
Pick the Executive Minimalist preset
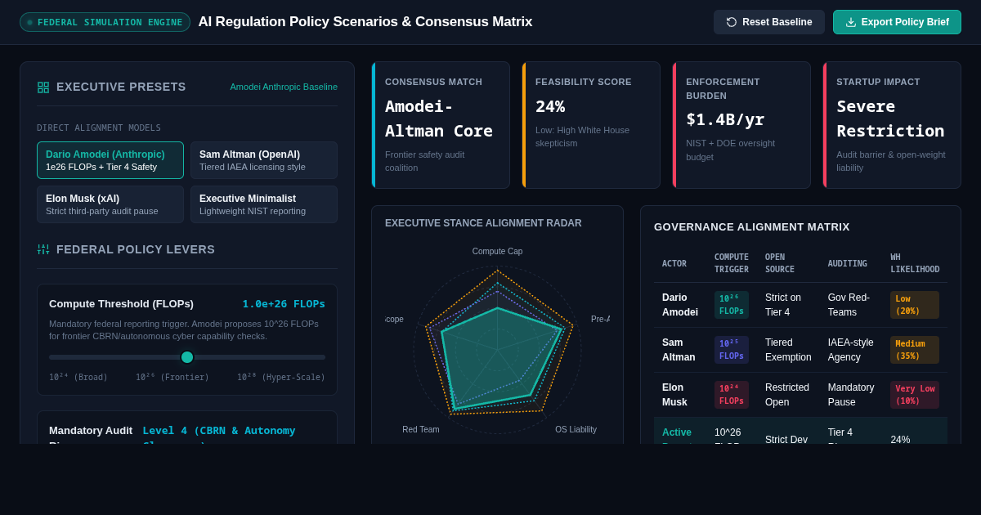[264, 204]
